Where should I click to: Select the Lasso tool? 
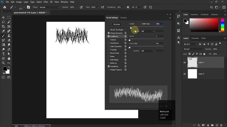coord(3,22)
